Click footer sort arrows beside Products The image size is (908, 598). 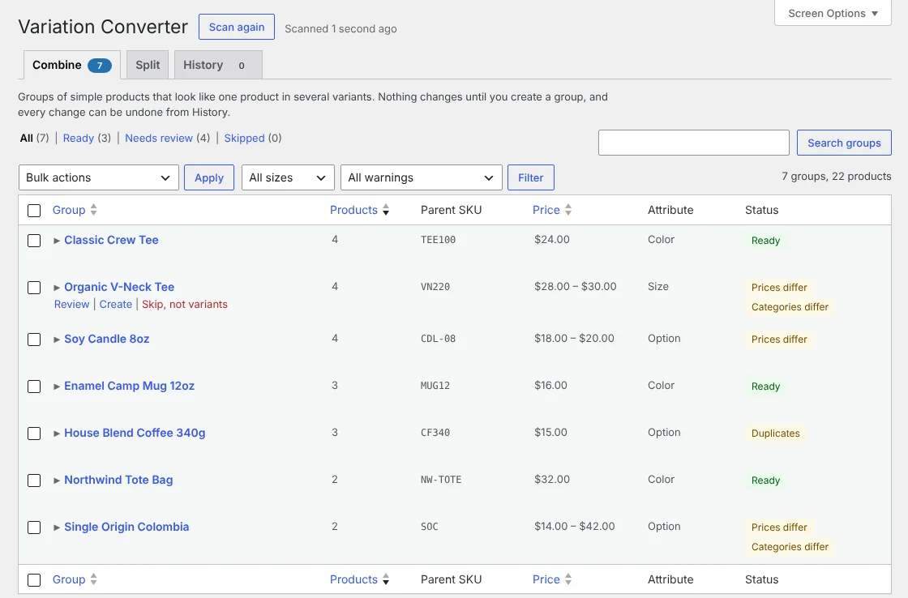pyautogui.click(x=386, y=579)
